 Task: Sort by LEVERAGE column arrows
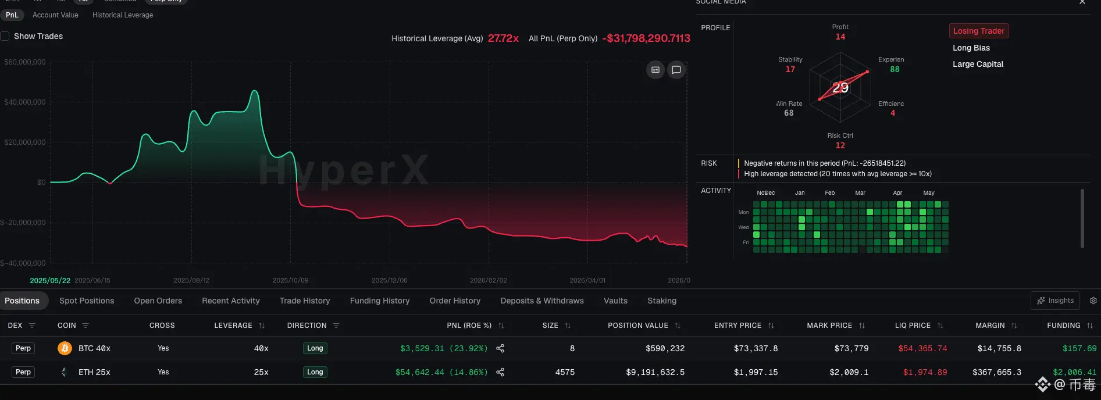tap(262, 326)
